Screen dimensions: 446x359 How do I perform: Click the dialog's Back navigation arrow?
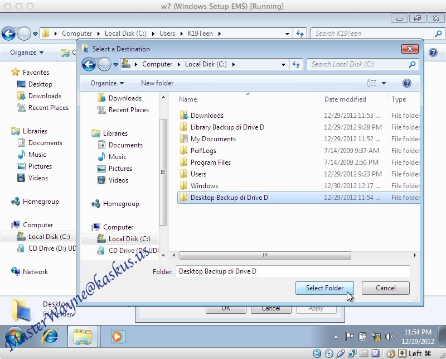click(x=89, y=64)
